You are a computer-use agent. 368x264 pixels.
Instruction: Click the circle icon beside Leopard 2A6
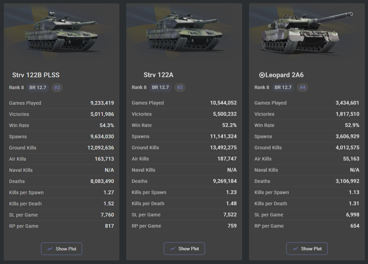(262, 75)
